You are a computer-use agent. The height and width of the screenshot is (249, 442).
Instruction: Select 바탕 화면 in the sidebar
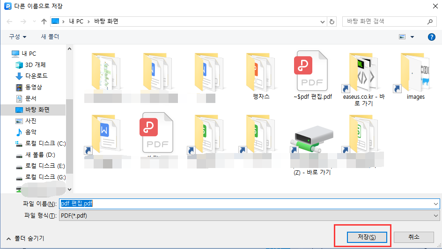point(33,110)
